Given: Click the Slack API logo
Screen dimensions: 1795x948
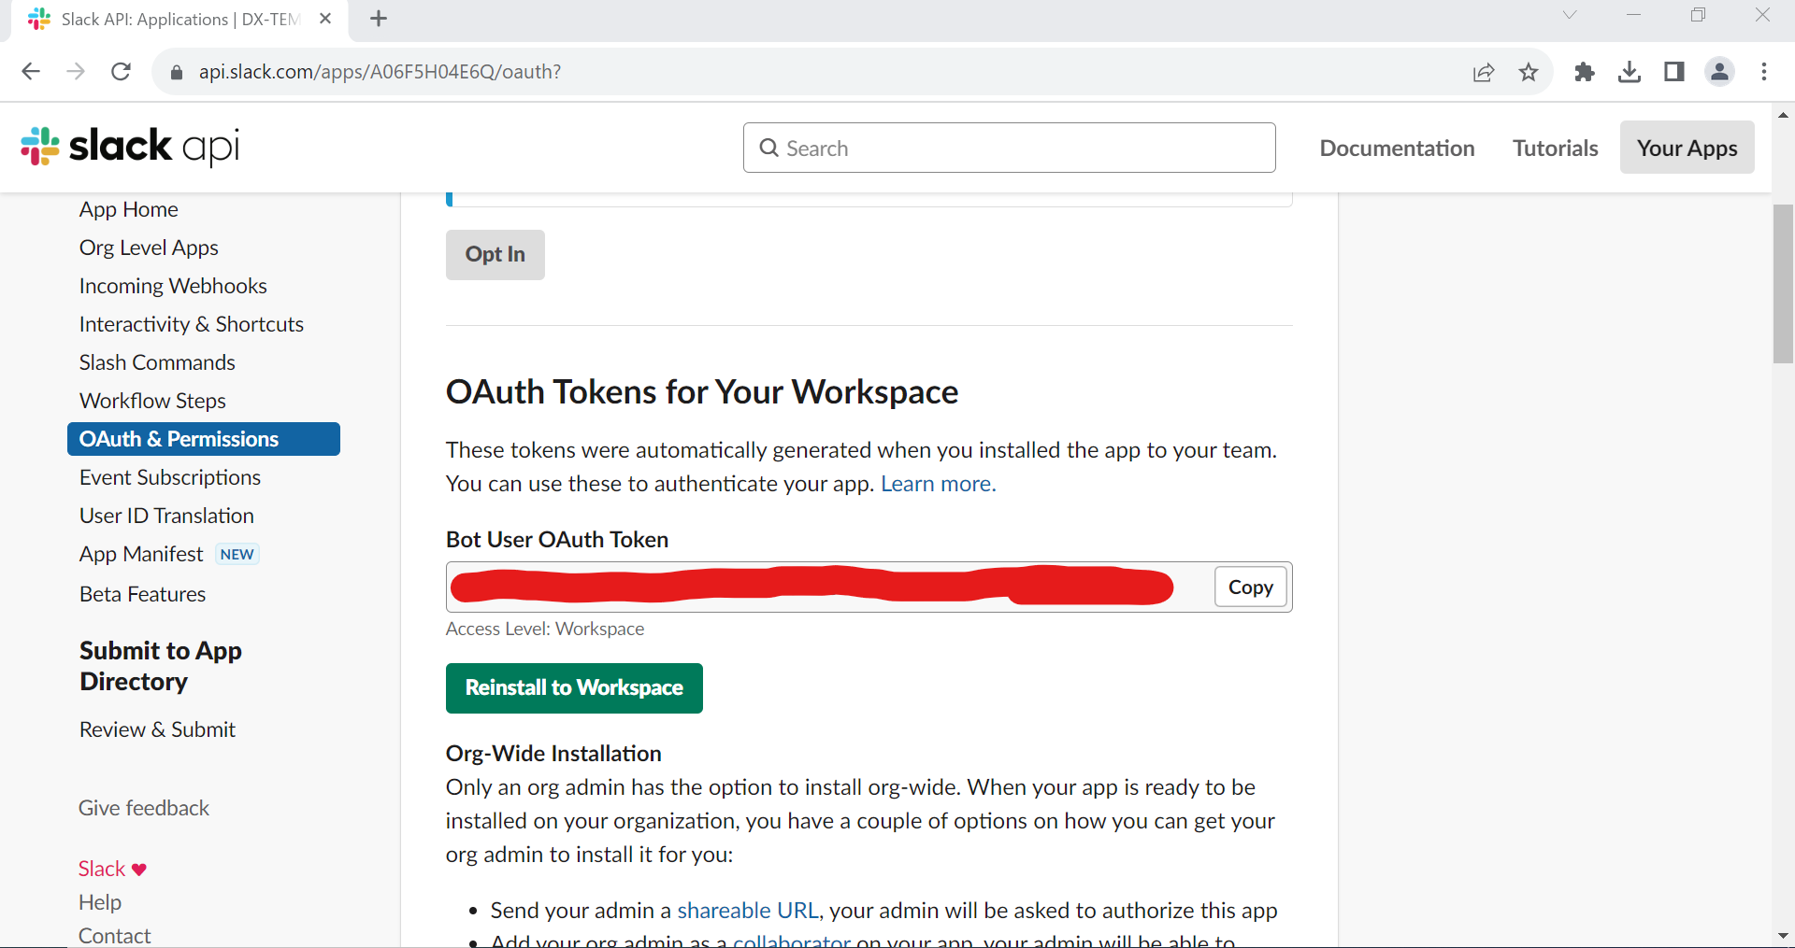Looking at the screenshot, I should click(130, 147).
